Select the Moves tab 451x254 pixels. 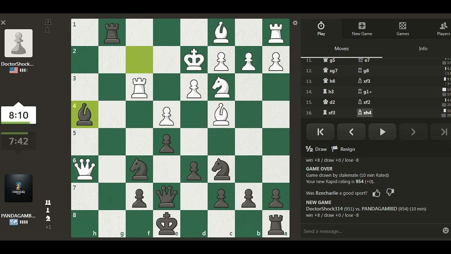[x=341, y=49]
